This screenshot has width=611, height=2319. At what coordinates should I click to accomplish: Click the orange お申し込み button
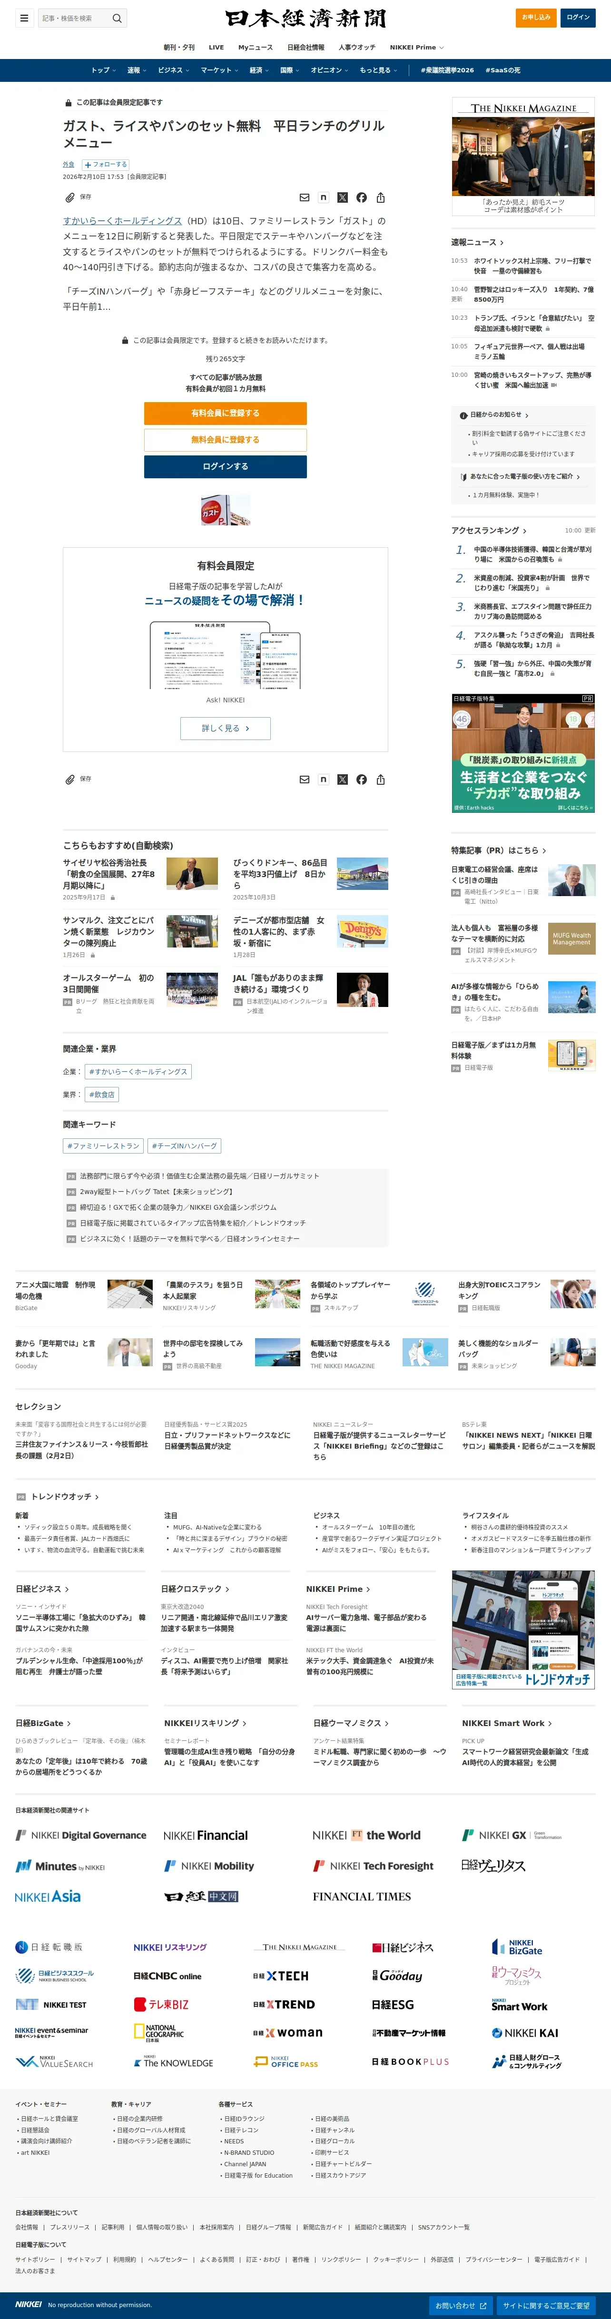535,17
